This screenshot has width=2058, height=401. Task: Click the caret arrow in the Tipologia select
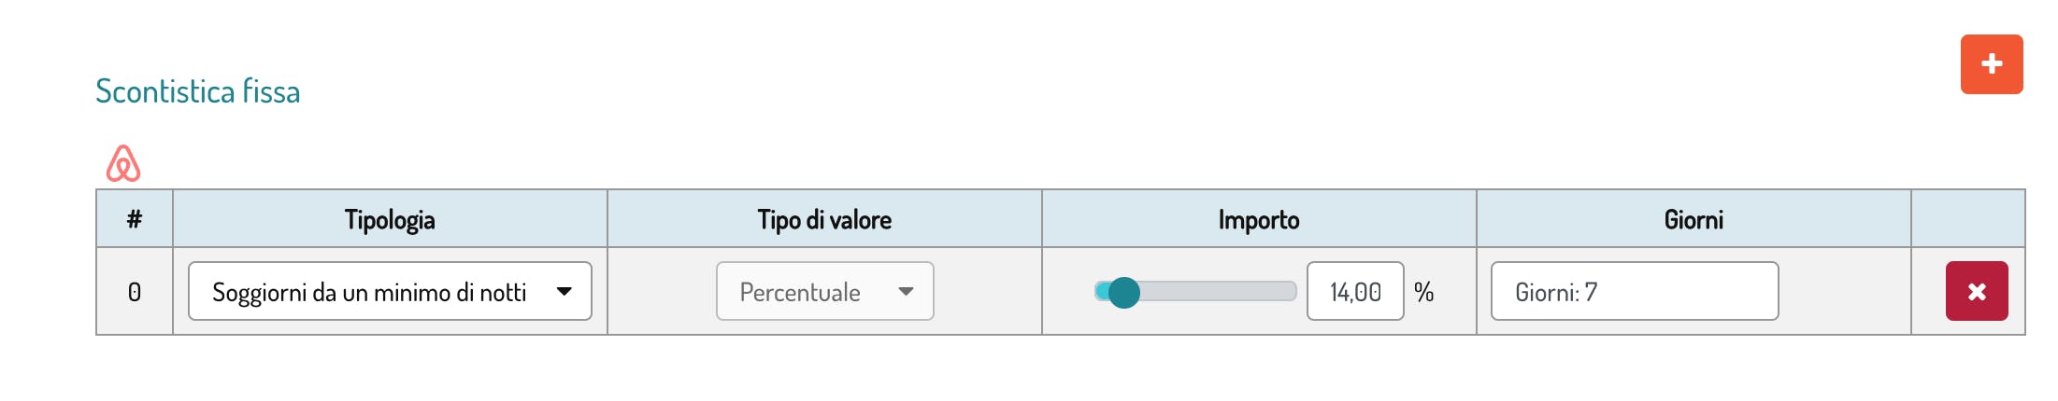565,292
